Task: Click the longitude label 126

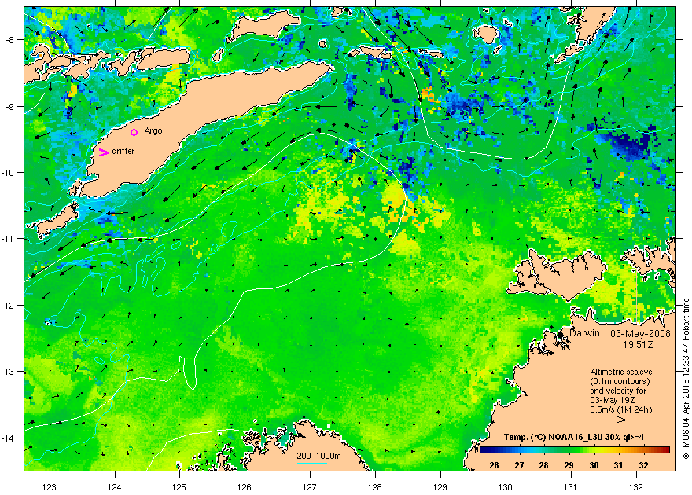Action: coord(245,487)
